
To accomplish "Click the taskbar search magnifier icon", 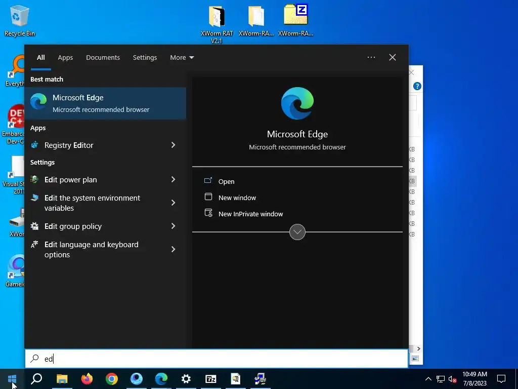I will (36, 379).
